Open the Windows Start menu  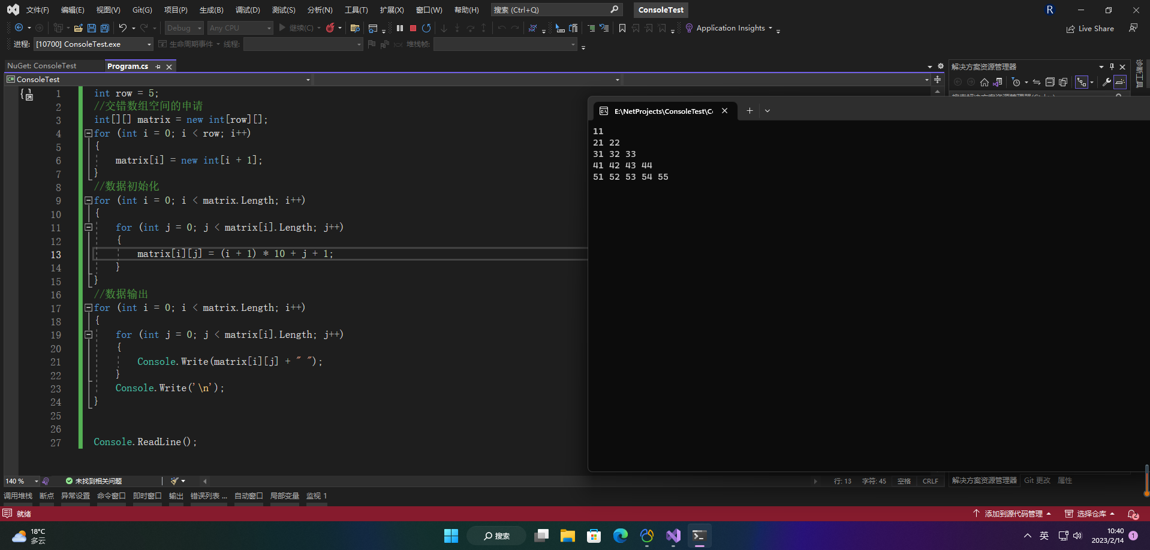pos(451,536)
